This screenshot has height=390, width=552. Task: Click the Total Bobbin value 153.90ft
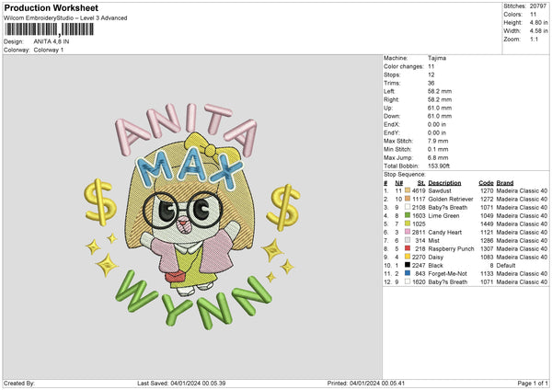[x=439, y=166]
